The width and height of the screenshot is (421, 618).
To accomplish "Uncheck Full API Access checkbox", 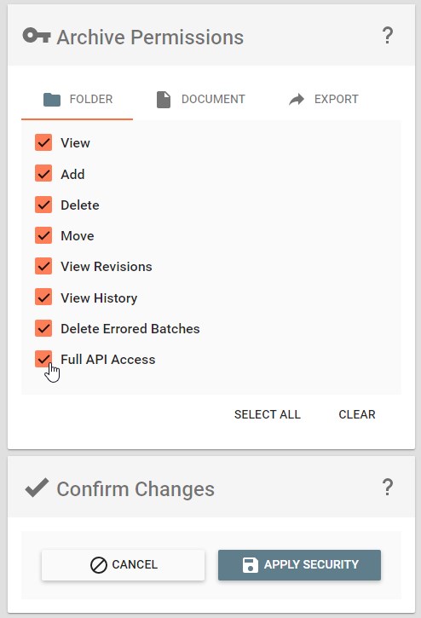I will (x=43, y=359).
